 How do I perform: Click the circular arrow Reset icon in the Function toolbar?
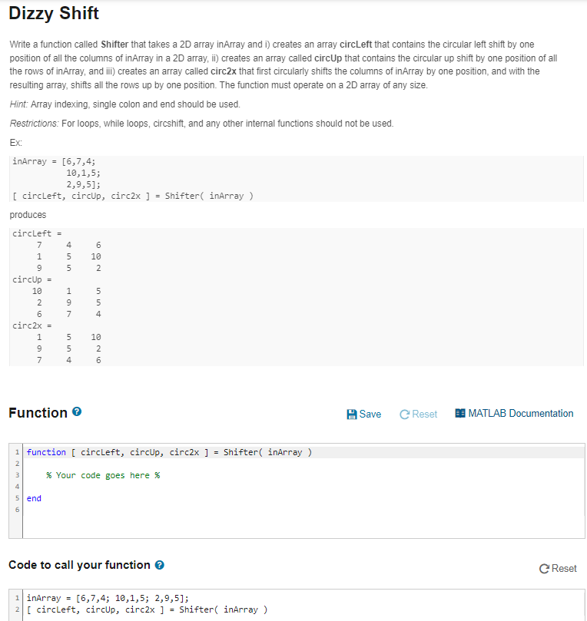click(x=404, y=415)
